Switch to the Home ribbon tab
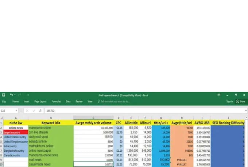248x167 pixels. [x=15, y=102]
